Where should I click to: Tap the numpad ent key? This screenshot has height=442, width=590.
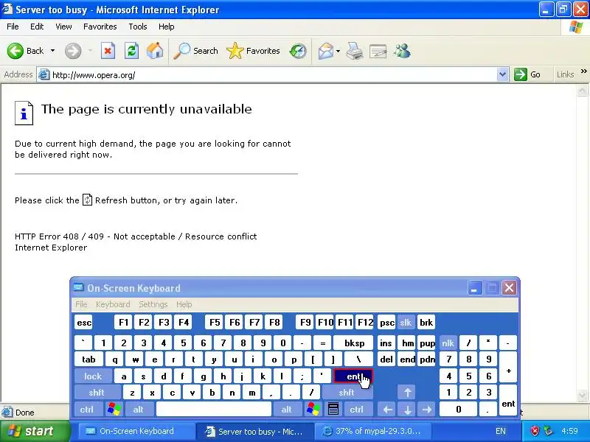coord(508,401)
